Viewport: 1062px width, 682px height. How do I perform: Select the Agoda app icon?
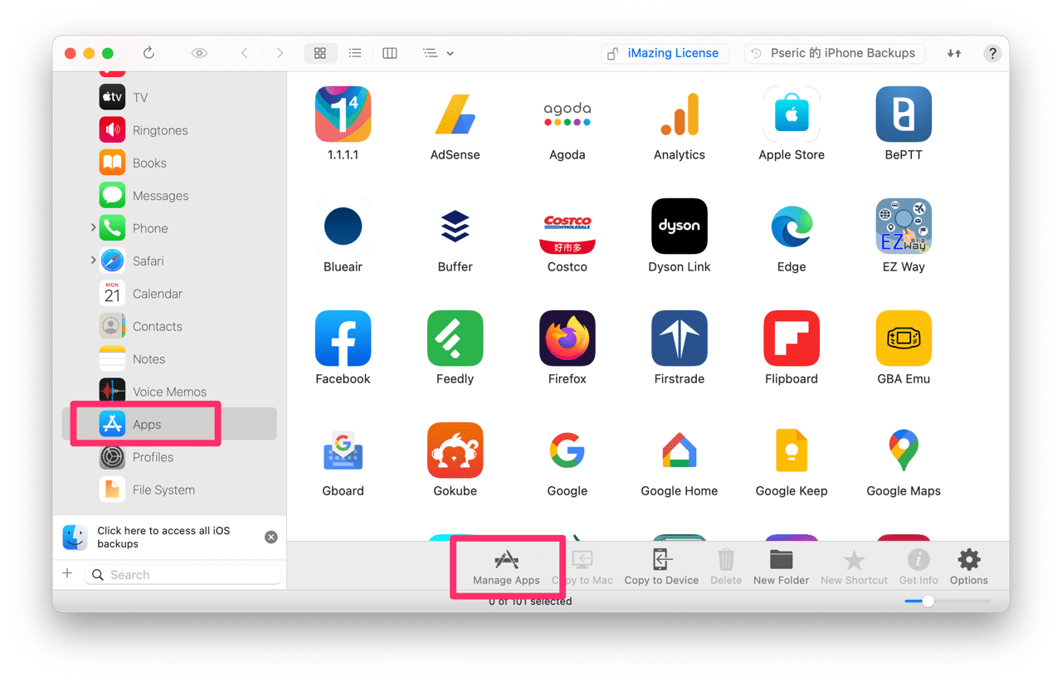567,114
